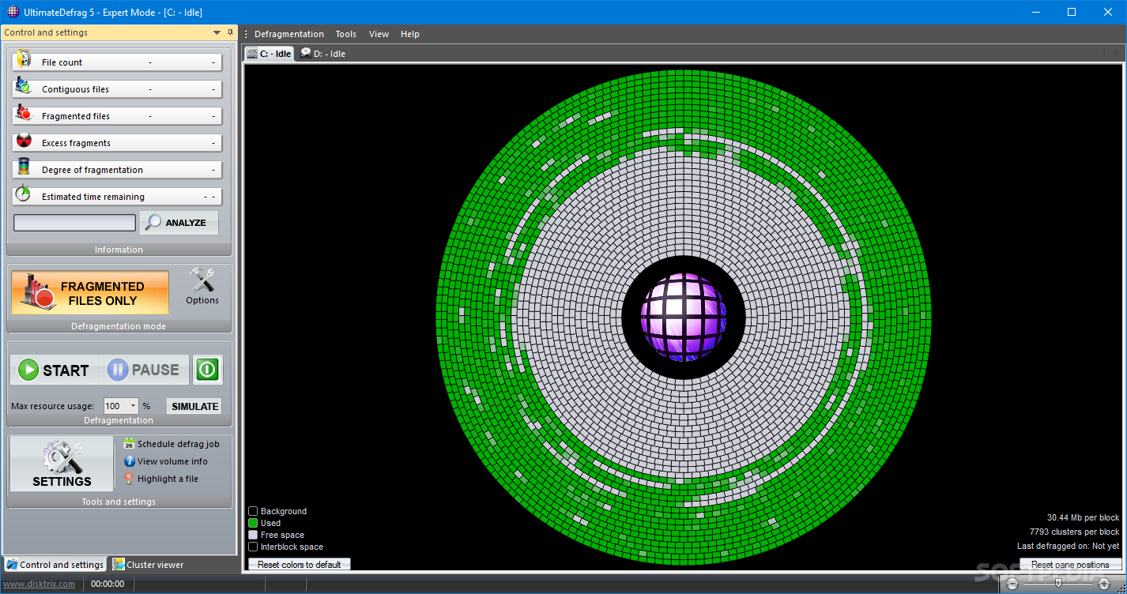Click the 00:00:00 elapsed timer
The image size is (1127, 594).
tap(107, 585)
